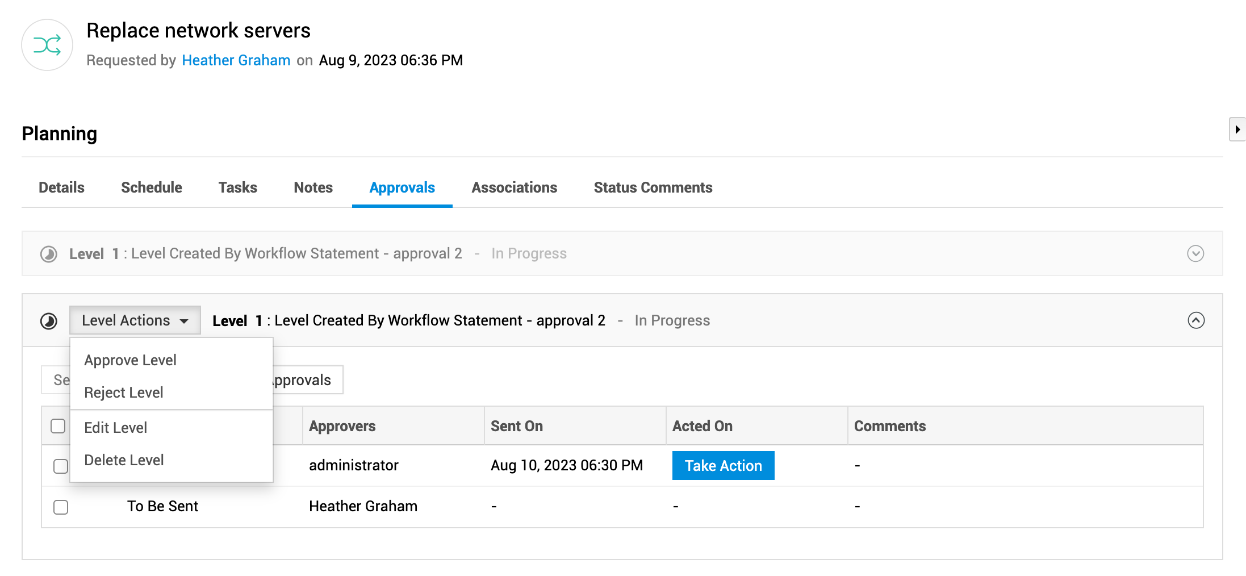Click the first level's in-progress status icon

49,254
